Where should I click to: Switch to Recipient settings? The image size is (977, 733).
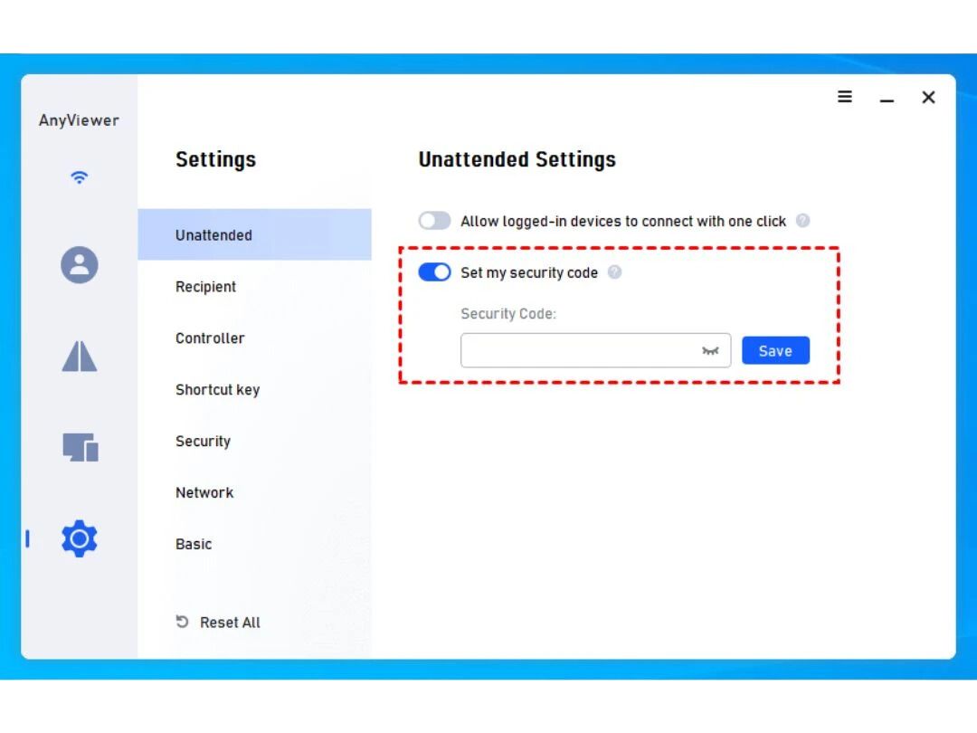click(x=254, y=287)
